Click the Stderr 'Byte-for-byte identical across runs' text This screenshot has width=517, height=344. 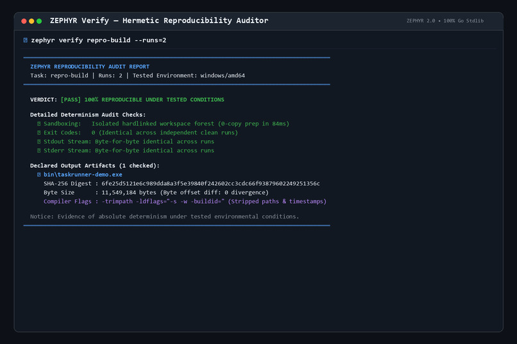tap(155, 151)
